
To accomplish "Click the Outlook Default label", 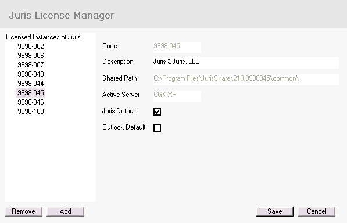I will coord(124,127).
